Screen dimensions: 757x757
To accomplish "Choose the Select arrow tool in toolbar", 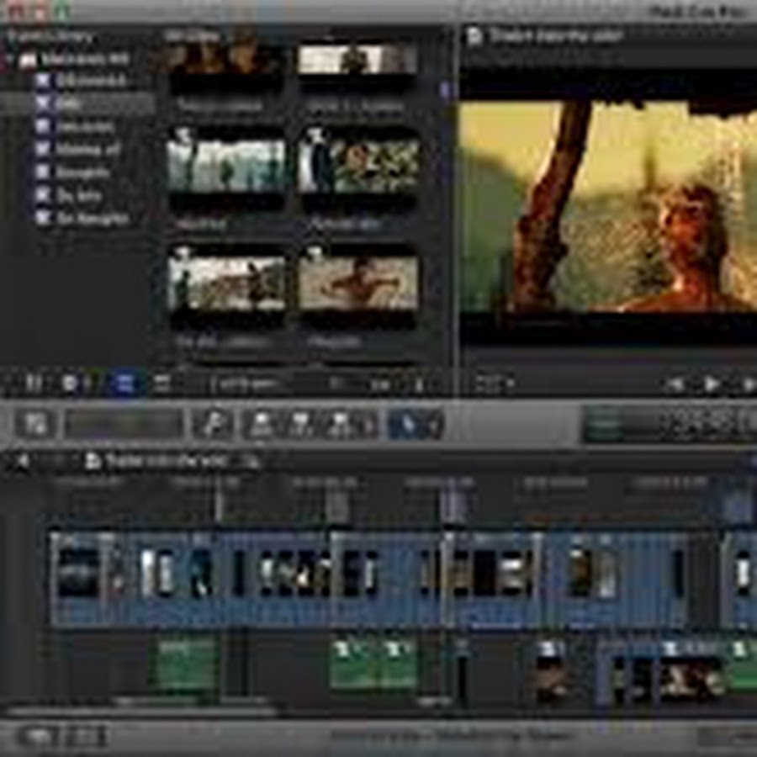I will pyautogui.click(x=409, y=424).
